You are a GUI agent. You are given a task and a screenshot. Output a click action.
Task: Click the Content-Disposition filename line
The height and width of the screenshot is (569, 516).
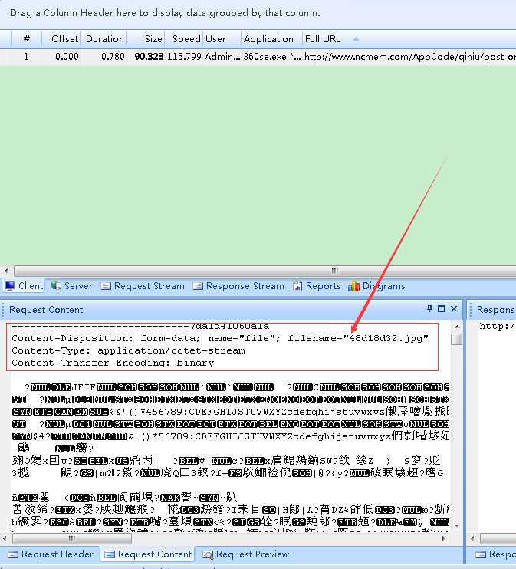pyautogui.click(x=220, y=338)
